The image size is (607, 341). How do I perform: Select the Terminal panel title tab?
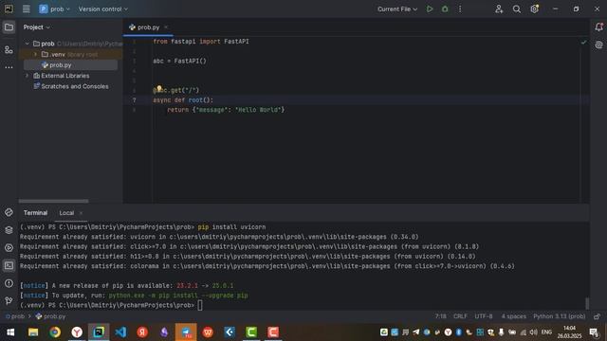pos(35,212)
